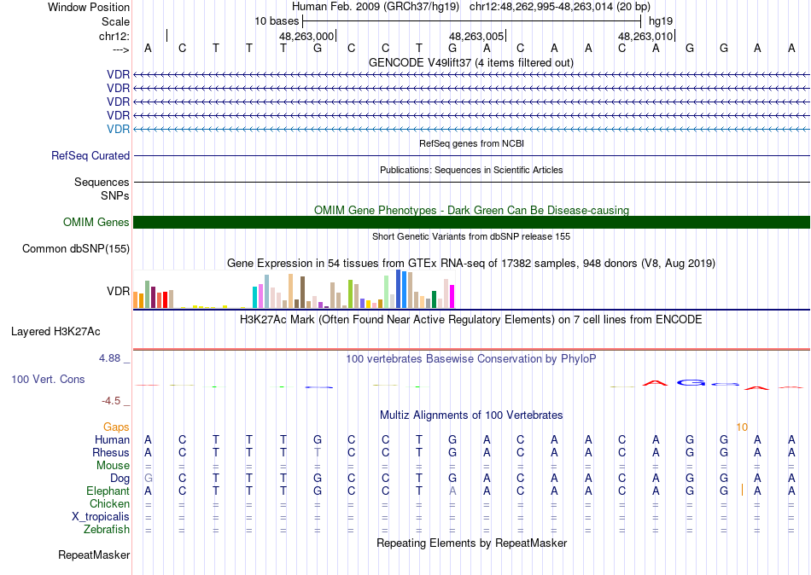The height and width of the screenshot is (575, 811).
Task: Click the grey mismatched 'G' in Dog row
Action: pyautogui.click(x=149, y=479)
